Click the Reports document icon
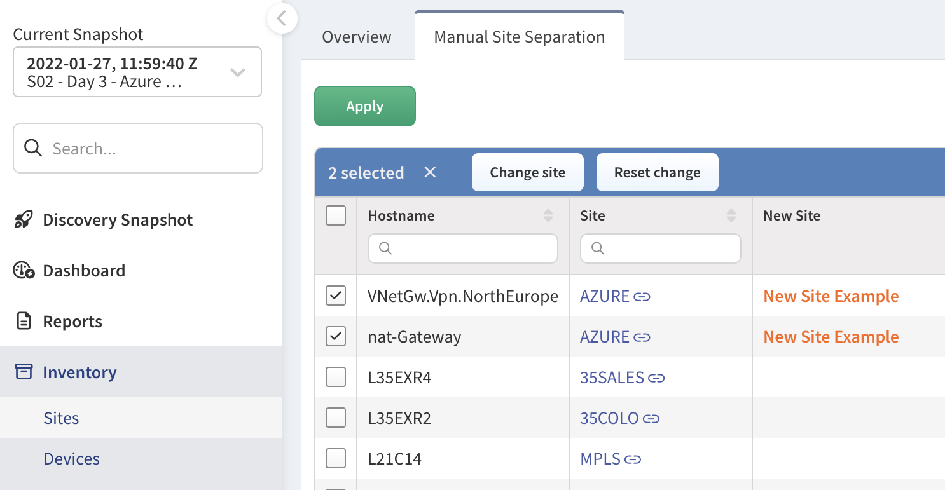945x490 pixels. pos(24,322)
